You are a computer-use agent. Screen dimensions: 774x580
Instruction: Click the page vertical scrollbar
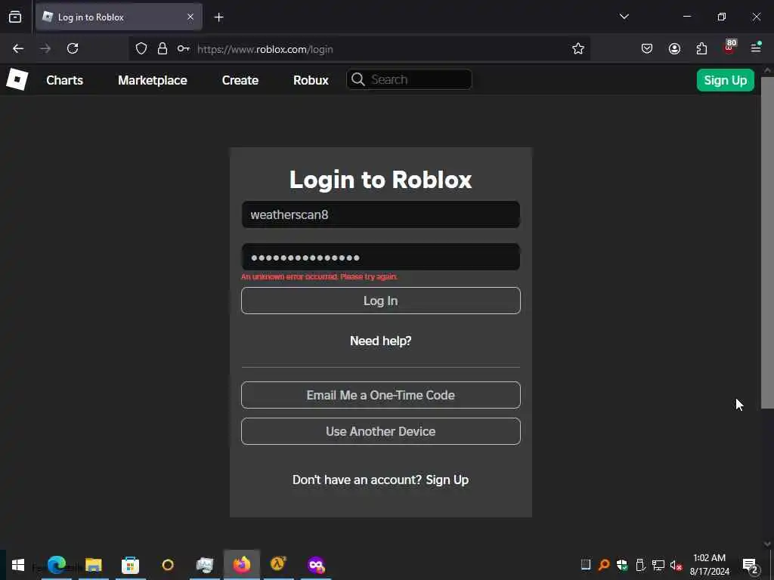tap(767, 242)
